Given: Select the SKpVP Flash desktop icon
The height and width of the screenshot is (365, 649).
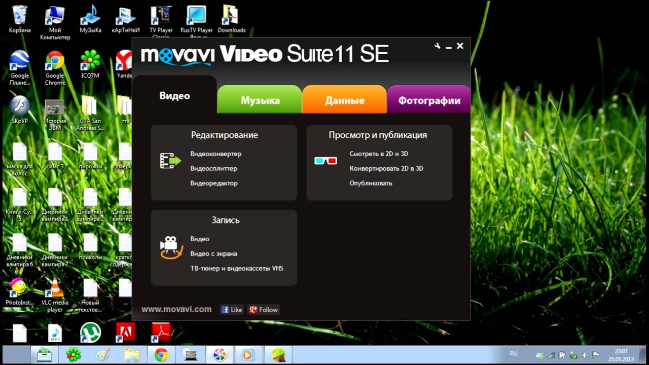Looking at the screenshot, I should [20, 110].
